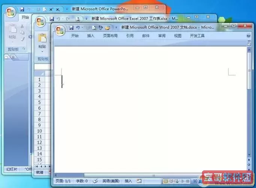
Task: Select the 开始 tab in the PowerPoint window
Action: tap(25, 17)
